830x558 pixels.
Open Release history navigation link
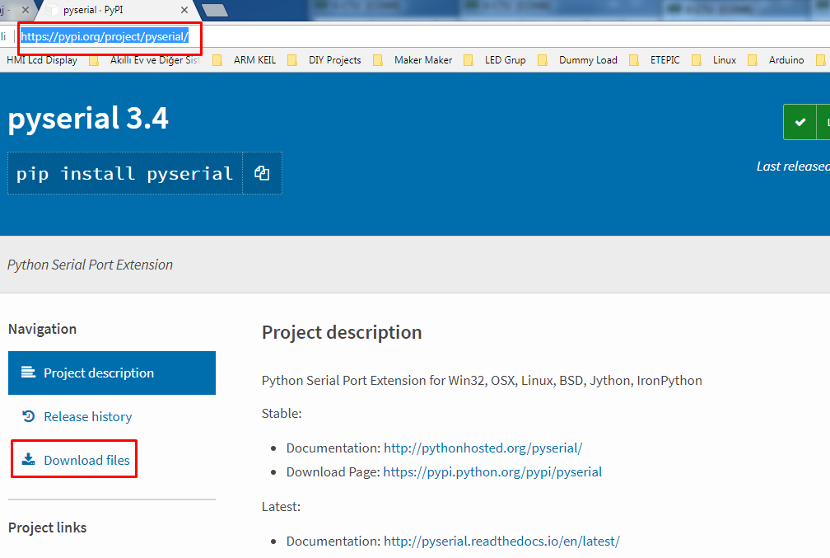[x=87, y=417]
